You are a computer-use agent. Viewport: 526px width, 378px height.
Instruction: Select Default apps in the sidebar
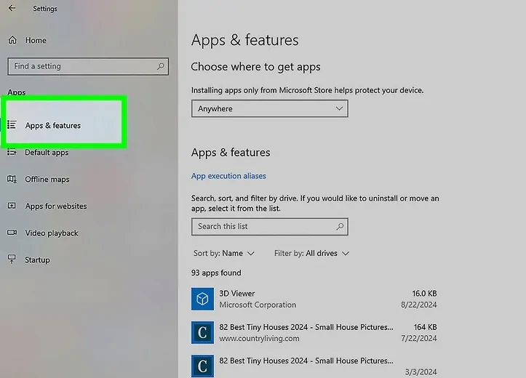[47, 153]
